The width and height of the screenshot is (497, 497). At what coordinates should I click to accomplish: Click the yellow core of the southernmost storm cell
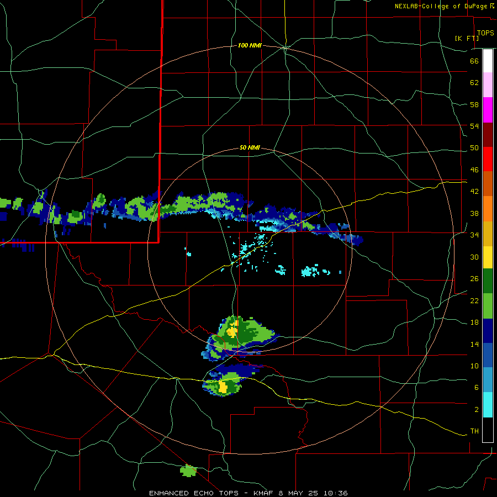223,387
